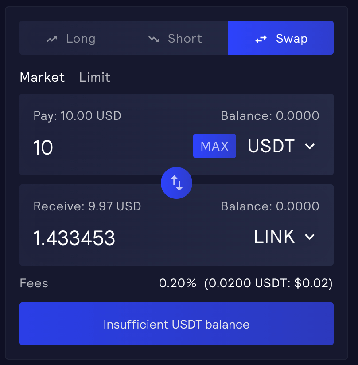Focus the pay amount field showing 10
This screenshot has height=365, width=358.
click(x=106, y=147)
